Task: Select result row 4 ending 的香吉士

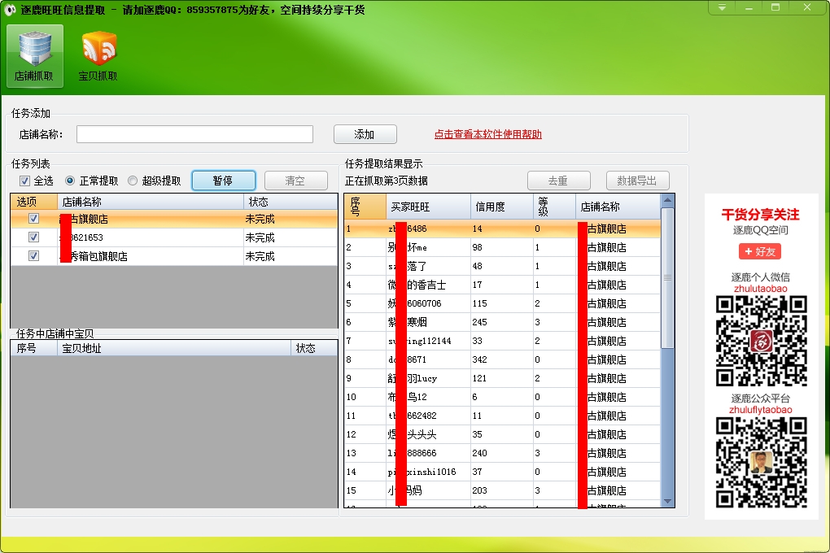Action: click(502, 285)
